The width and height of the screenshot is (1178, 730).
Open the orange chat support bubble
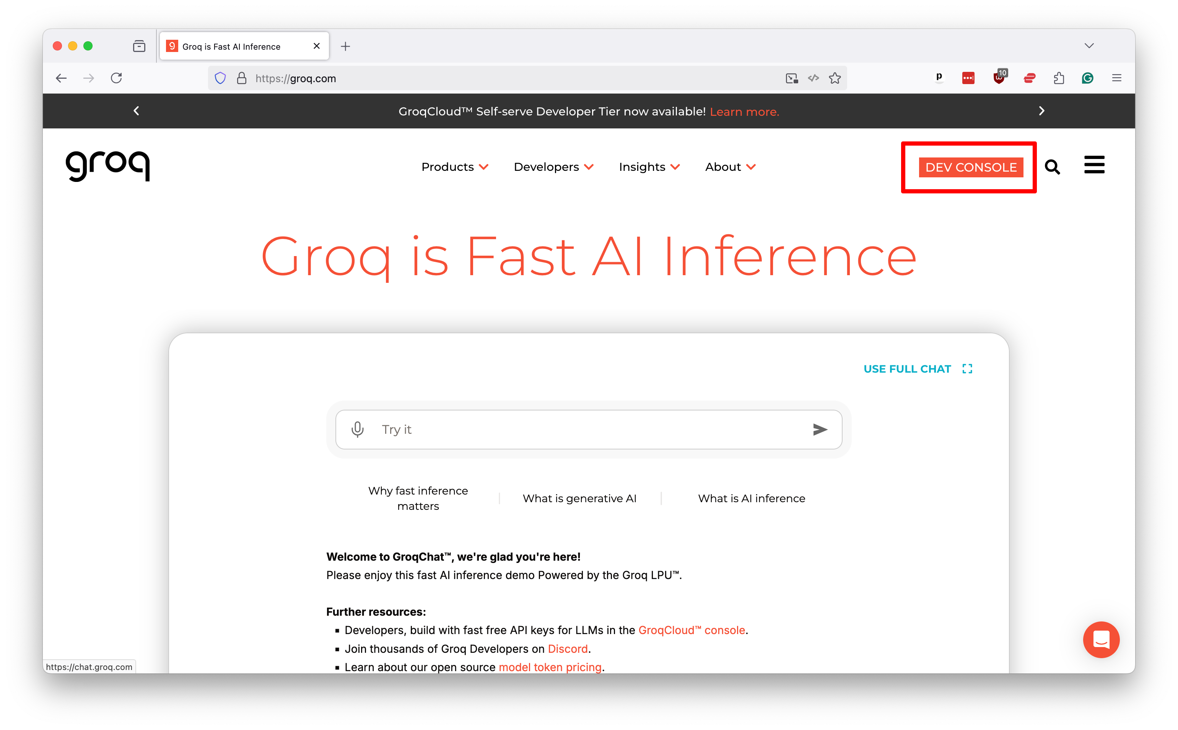[1101, 639]
